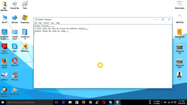
Task: Select the TeamViewer desktop shortcut
Action: point(25,34)
